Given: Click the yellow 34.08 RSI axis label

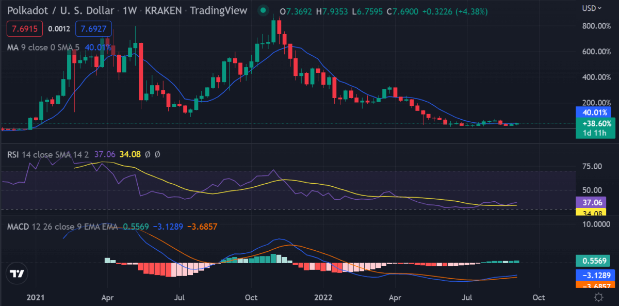Looking at the screenshot, I should [593, 212].
